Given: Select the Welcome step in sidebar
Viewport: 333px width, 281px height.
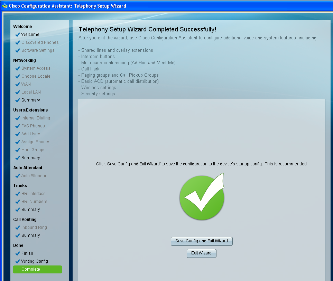Looking at the screenshot, I should coord(30,35).
